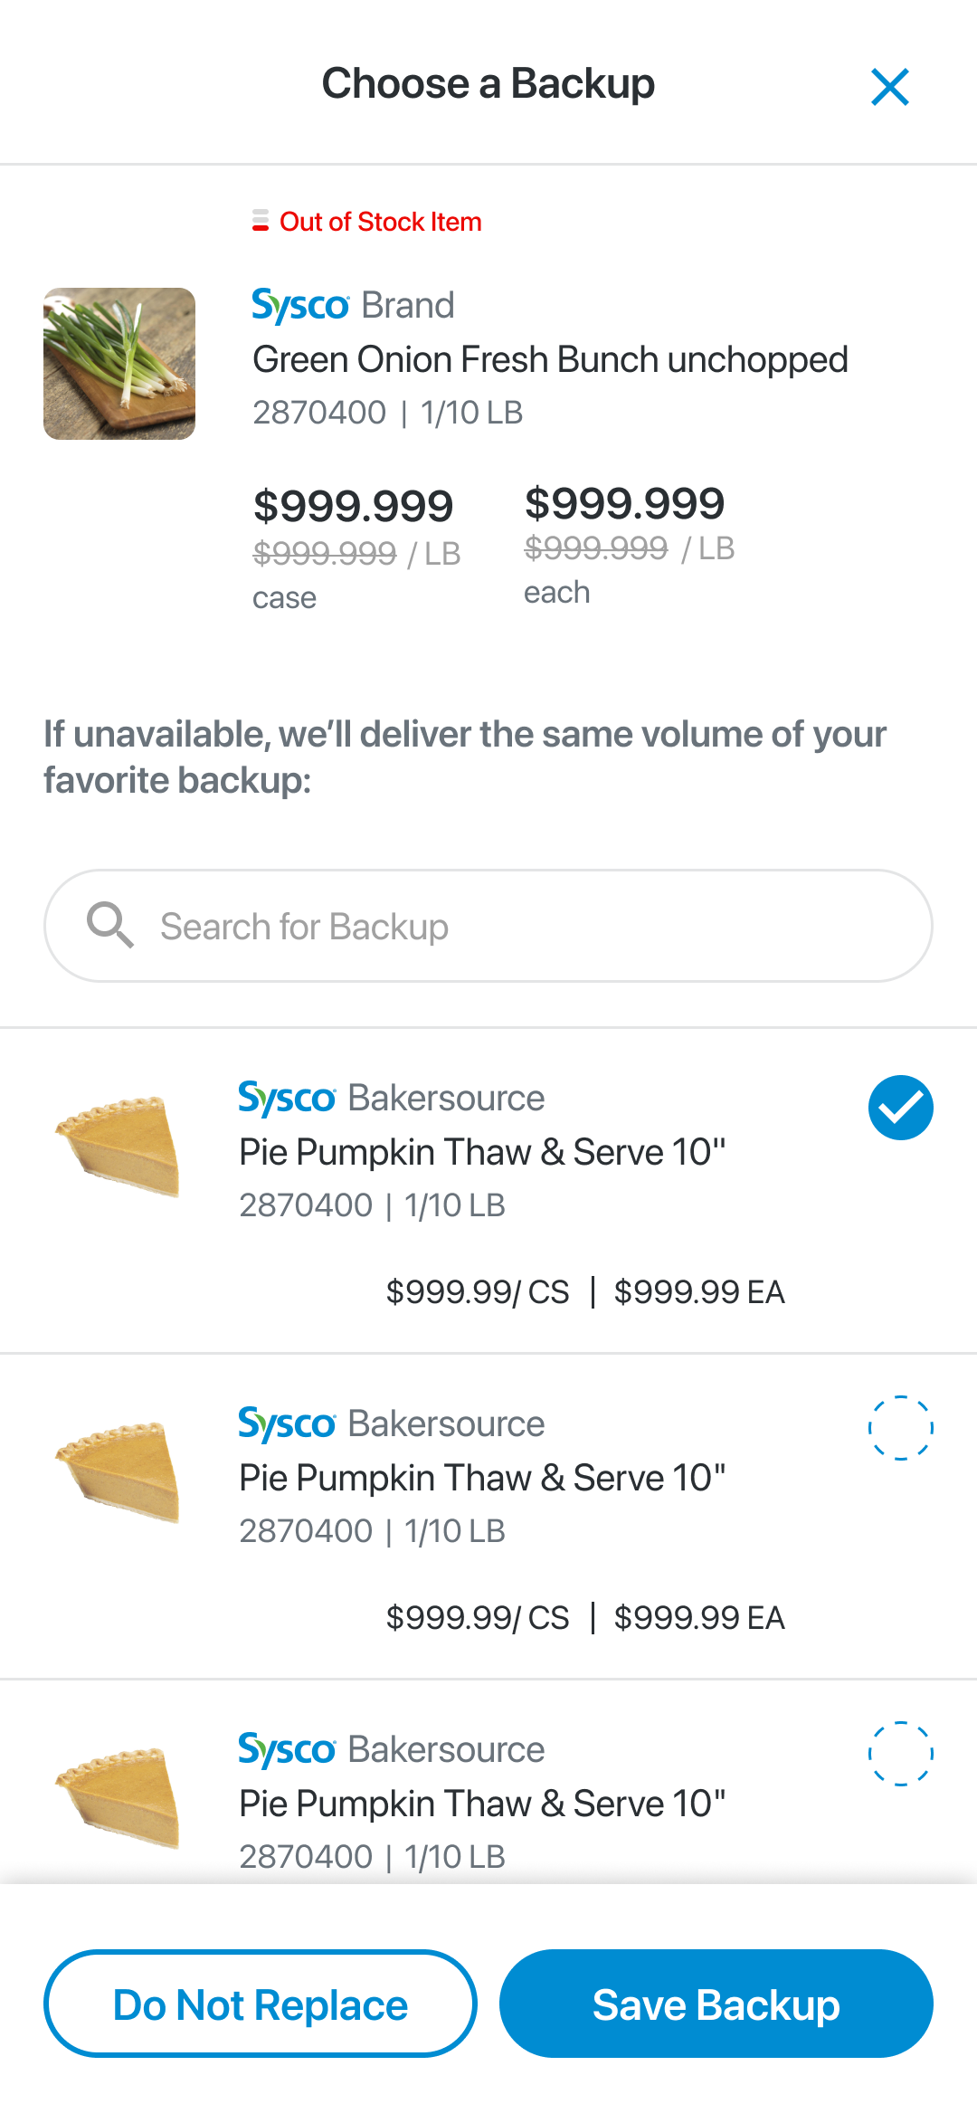Click third Sysco Bakersource logo
This screenshot has width=977, height=2123.
tap(288, 1750)
